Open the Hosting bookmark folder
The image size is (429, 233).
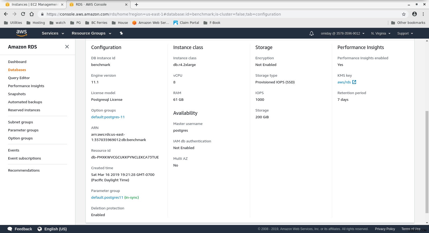pyautogui.click(x=36, y=23)
